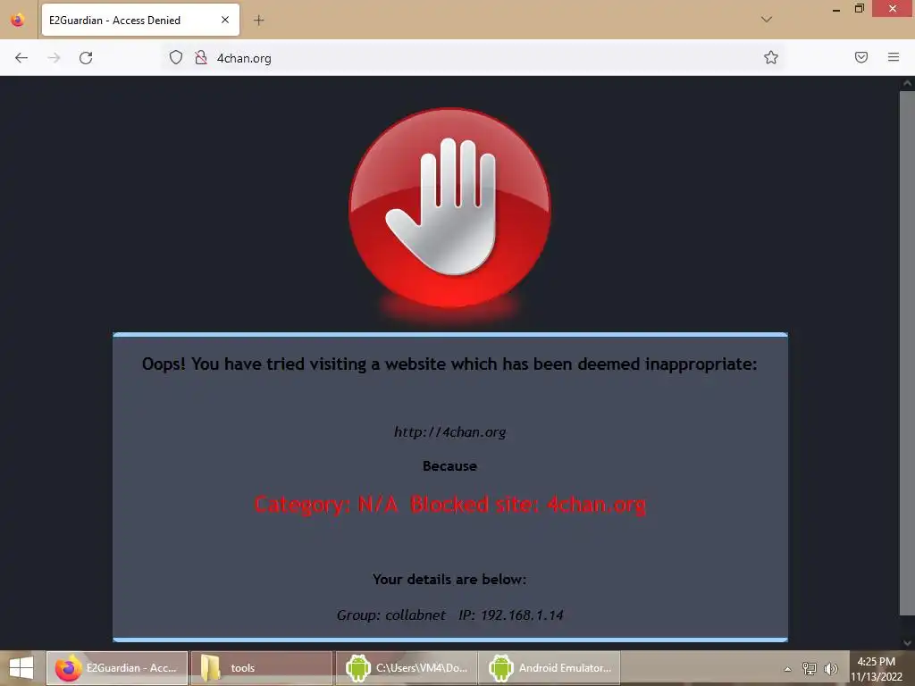915x686 pixels.
Task: Open the tools folder taskbar button
Action: (x=262, y=668)
